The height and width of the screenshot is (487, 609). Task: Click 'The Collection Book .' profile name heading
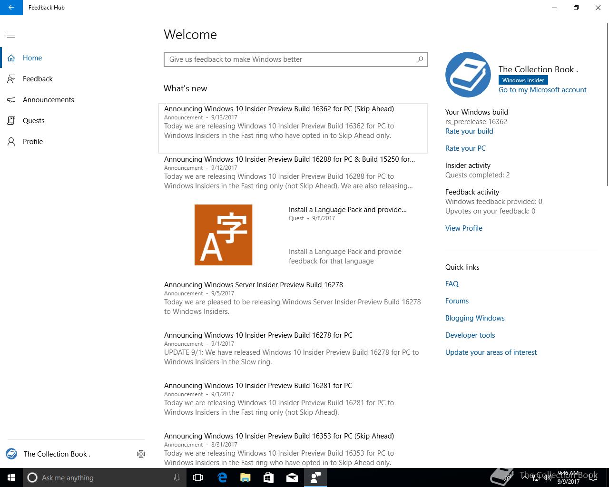pos(538,69)
